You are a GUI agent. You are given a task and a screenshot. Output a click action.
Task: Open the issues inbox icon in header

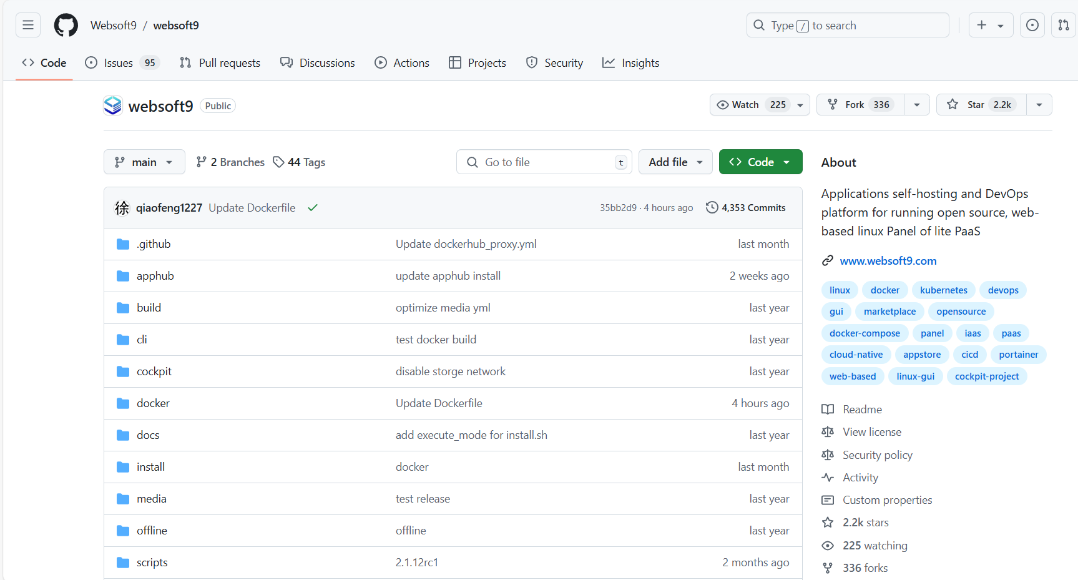pos(1032,25)
